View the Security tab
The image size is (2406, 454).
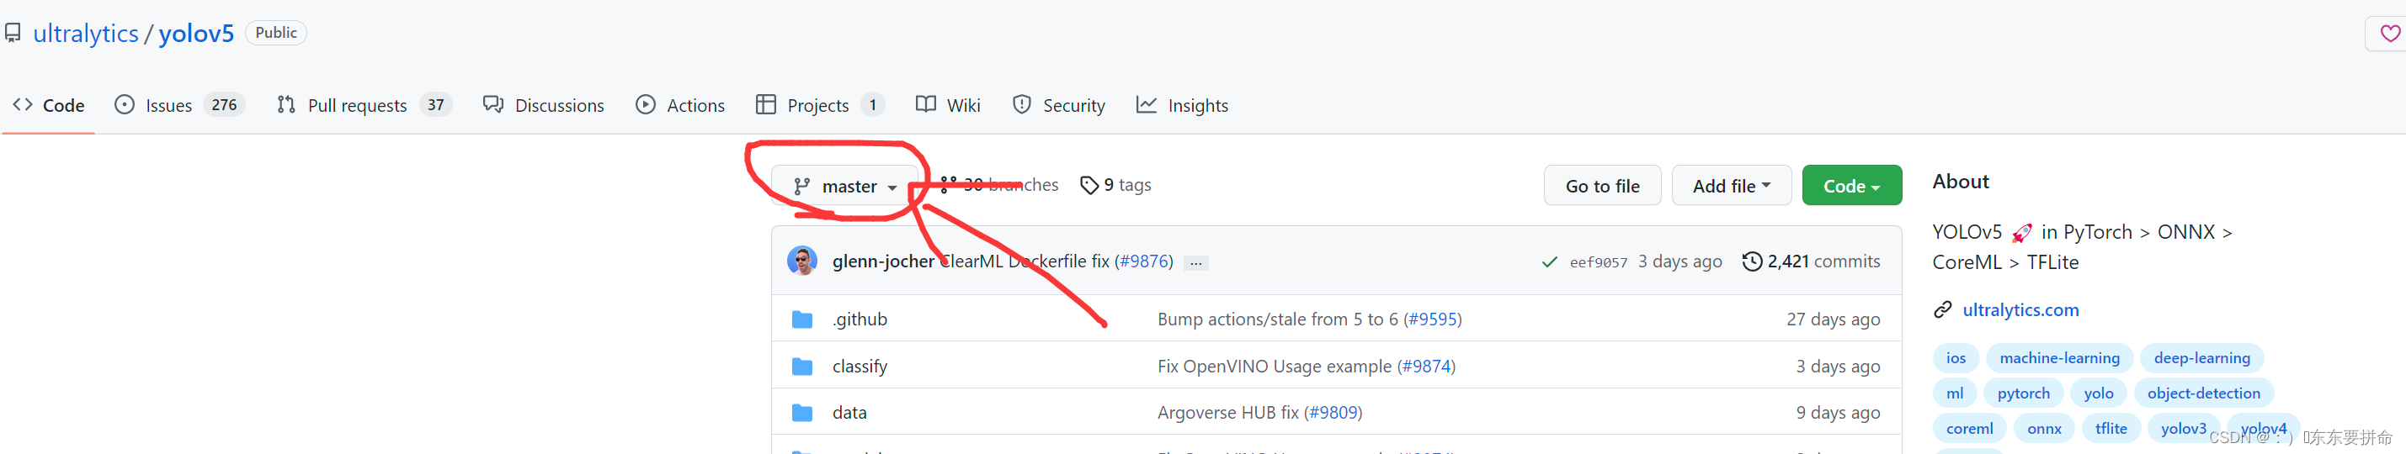1058,105
